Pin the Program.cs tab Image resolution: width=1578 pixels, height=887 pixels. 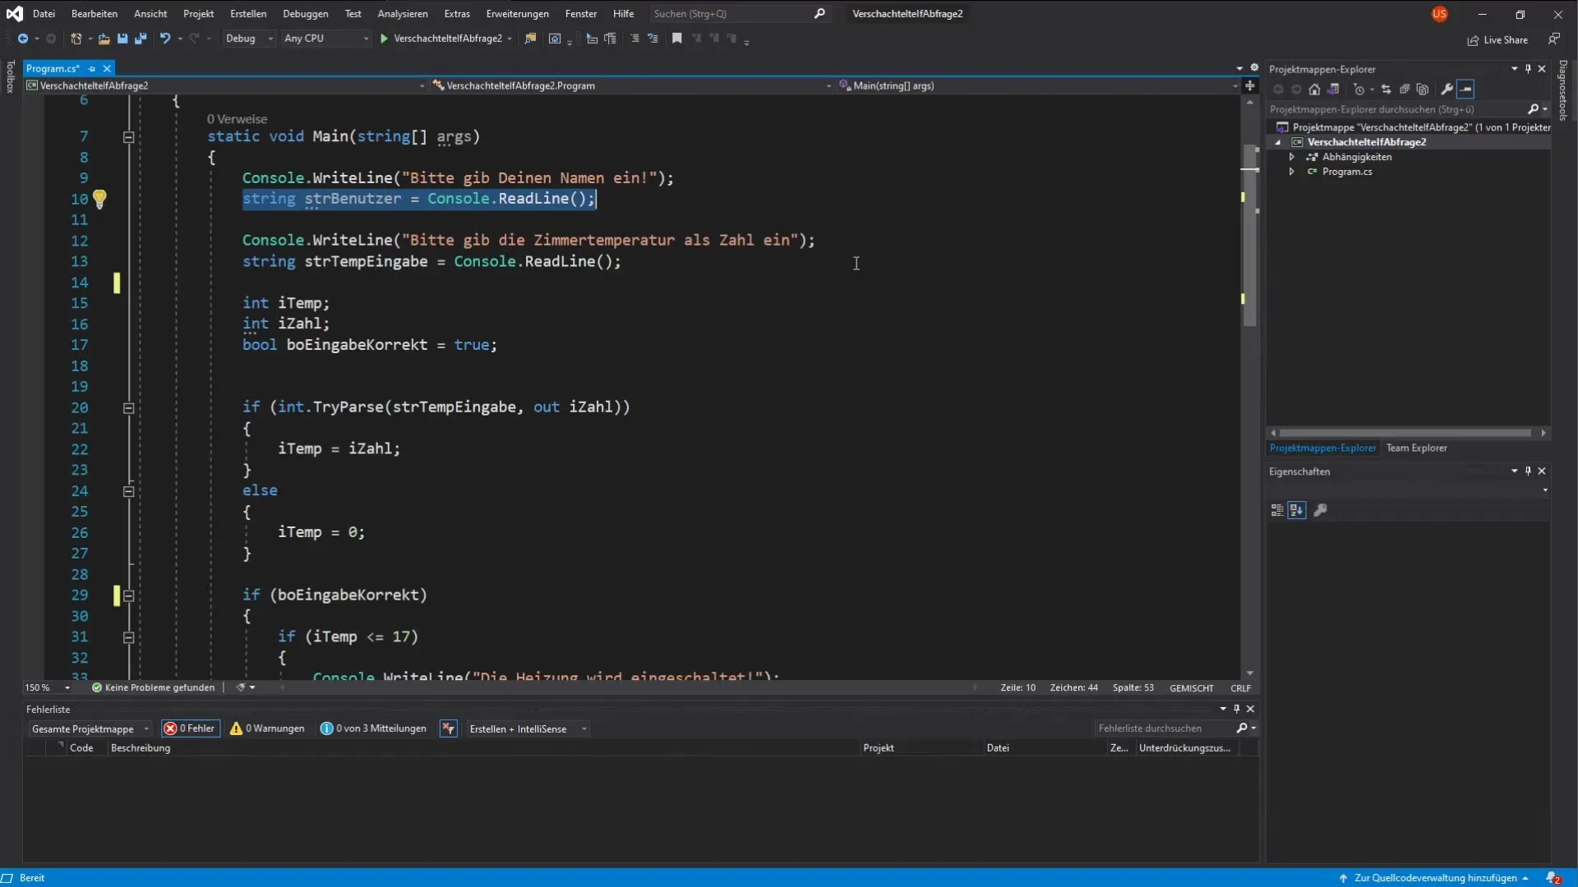point(92,69)
